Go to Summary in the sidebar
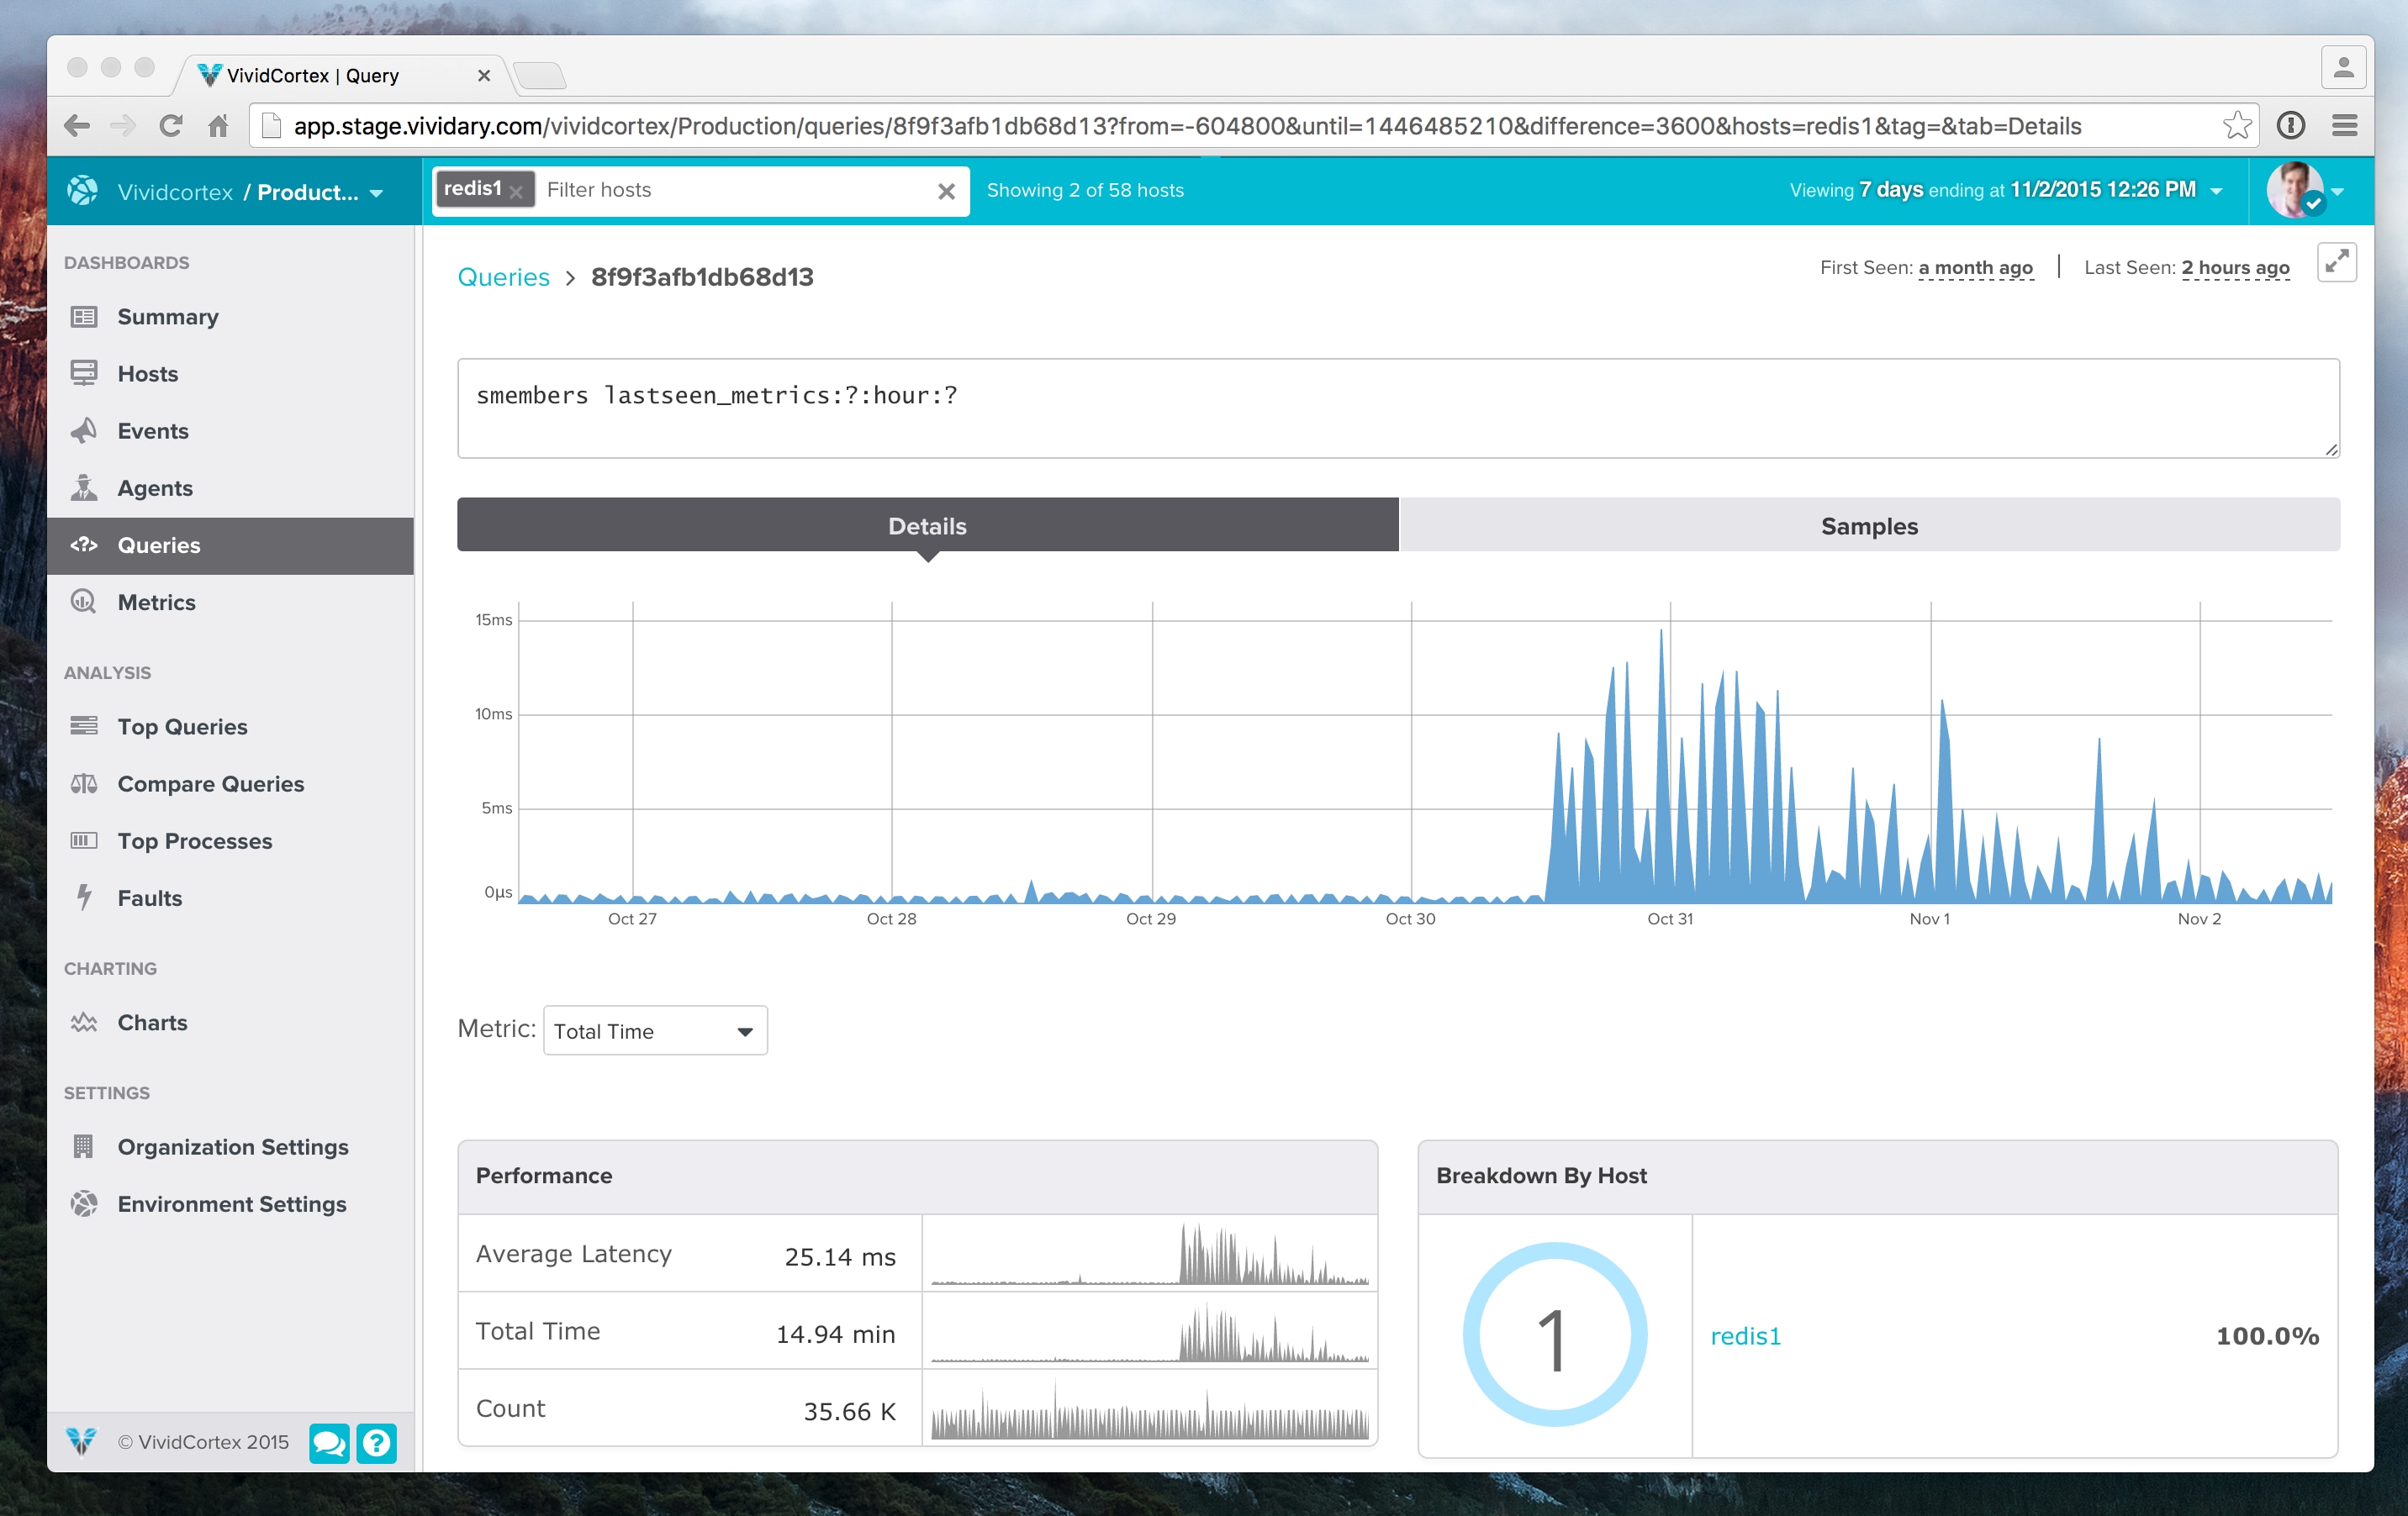This screenshot has height=1516, width=2408. (168, 317)
